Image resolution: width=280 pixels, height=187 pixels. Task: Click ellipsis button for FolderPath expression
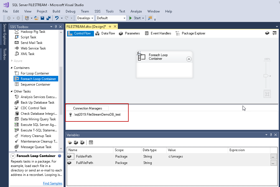point(273,156)
